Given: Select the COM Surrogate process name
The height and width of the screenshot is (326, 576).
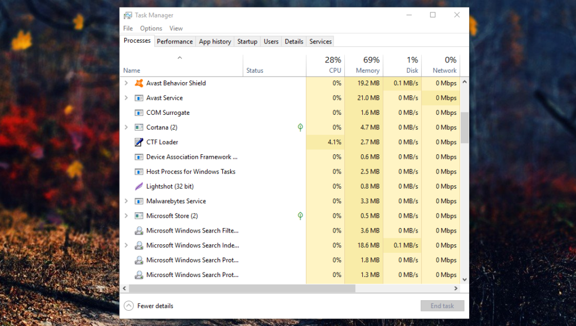Looking at the screenshot, I should [x=168, y=113].
